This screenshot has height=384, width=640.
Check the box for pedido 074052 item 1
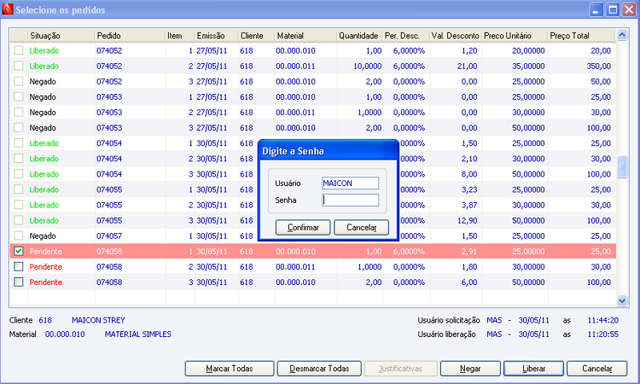coord(18,50)
